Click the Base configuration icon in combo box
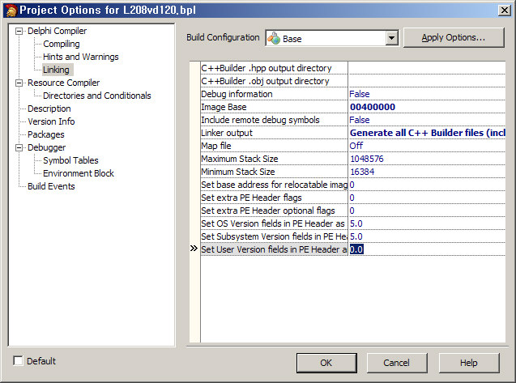The image size is (516, 383). (x=274, y=38)
